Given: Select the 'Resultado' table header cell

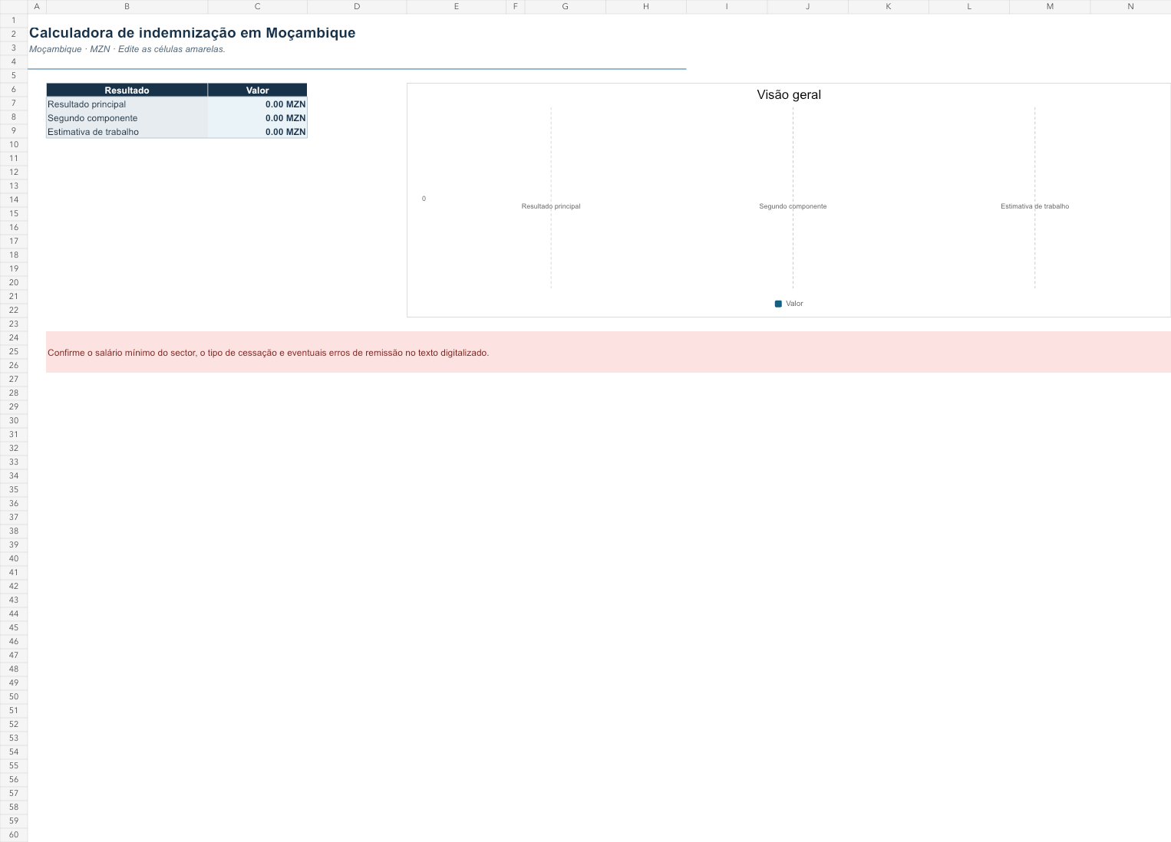Looking at the screenshot, I should coord(127,90).
